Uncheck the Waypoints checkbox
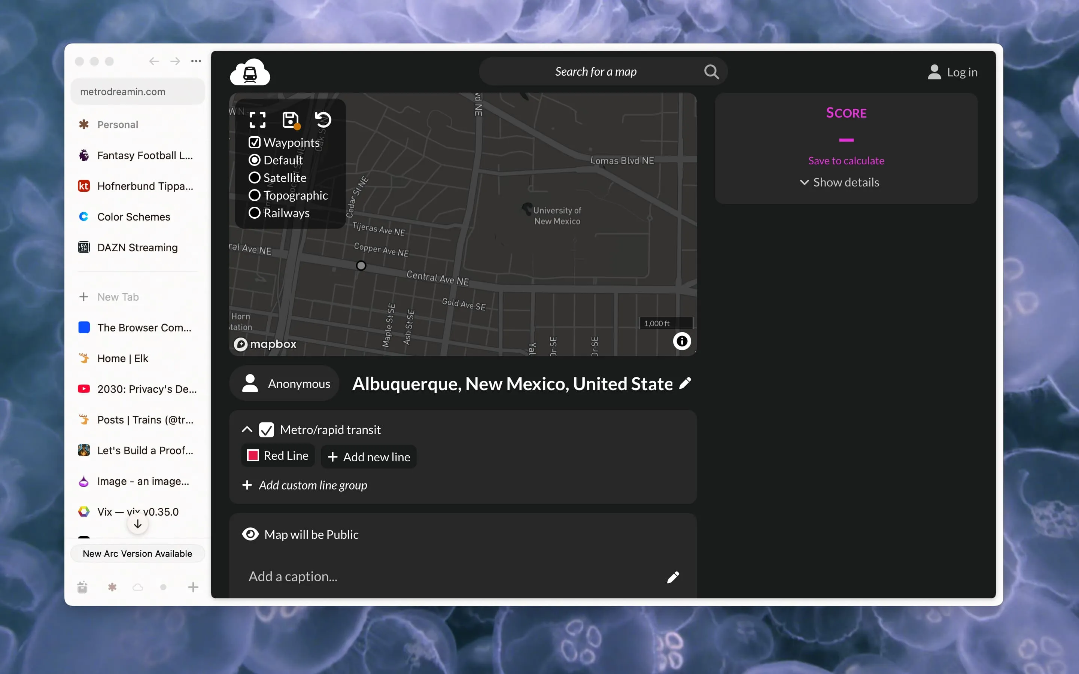Image resolution: width=1079 pixels, height=674 pixels. [255, 143]
